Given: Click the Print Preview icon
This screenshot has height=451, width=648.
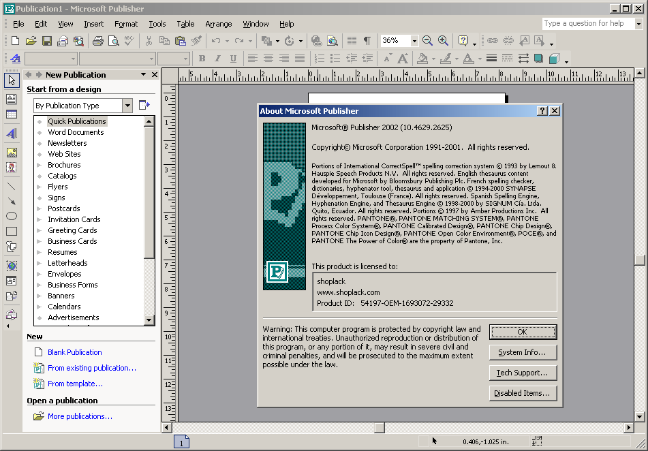Looking at the screenshot, I should [x=113, y=40].
